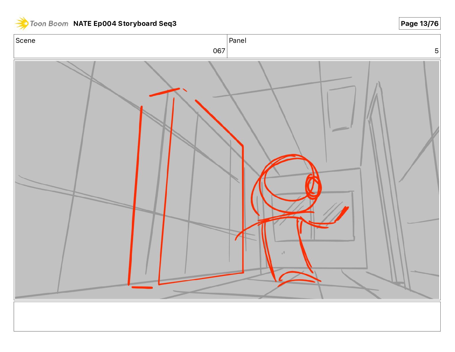Select the scene number '067'
This screenshot has height=352, width=455.
(x=219, y=51)
